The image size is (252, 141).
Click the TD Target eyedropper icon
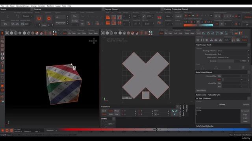coord(144,16)
